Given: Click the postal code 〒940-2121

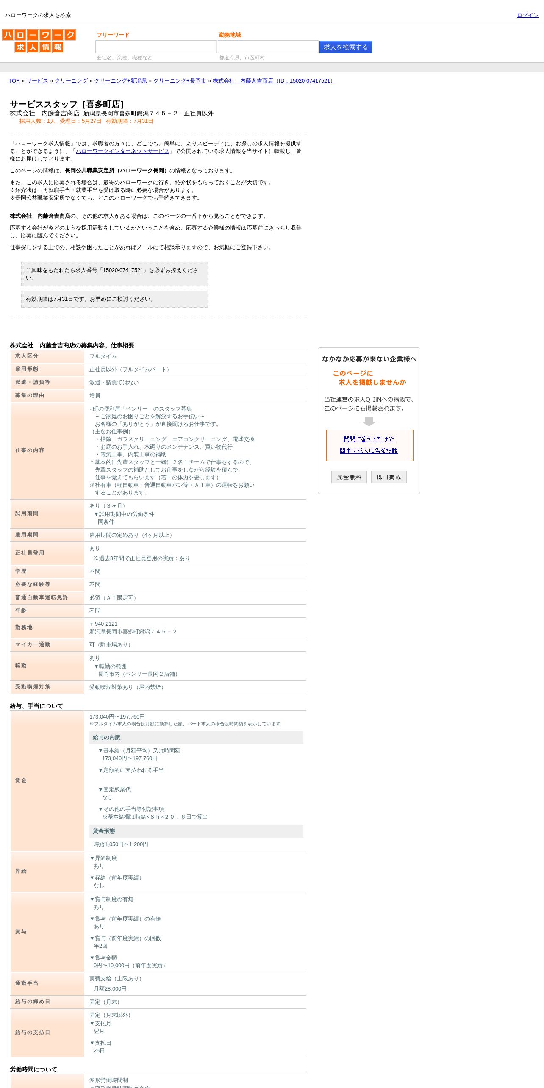Looking at the screenshot, I should pos(103,624).
